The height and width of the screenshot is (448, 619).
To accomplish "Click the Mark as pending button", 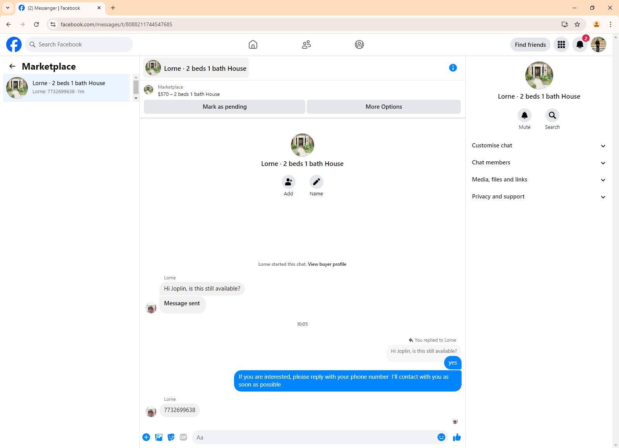I will (224, 107).
